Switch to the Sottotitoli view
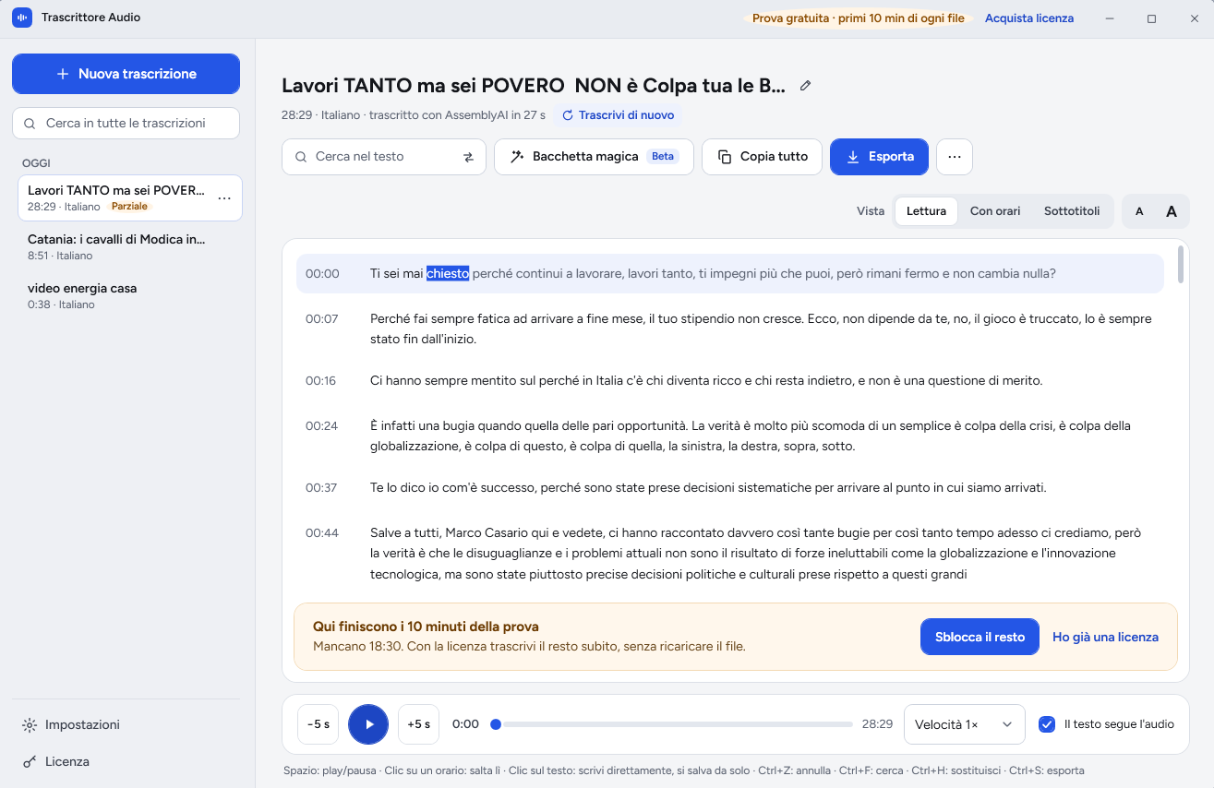Viewport: 1214px width, 788px height. click(1072, 211)
